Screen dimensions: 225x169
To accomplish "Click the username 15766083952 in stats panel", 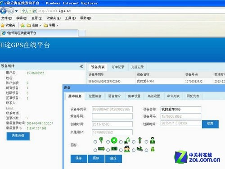I will pyautogui.click(x=36, y=73).
